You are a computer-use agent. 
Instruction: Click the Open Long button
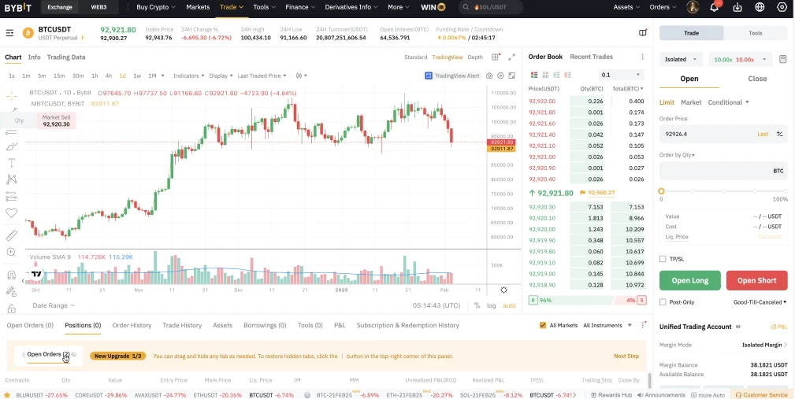[x=690, y=280]
